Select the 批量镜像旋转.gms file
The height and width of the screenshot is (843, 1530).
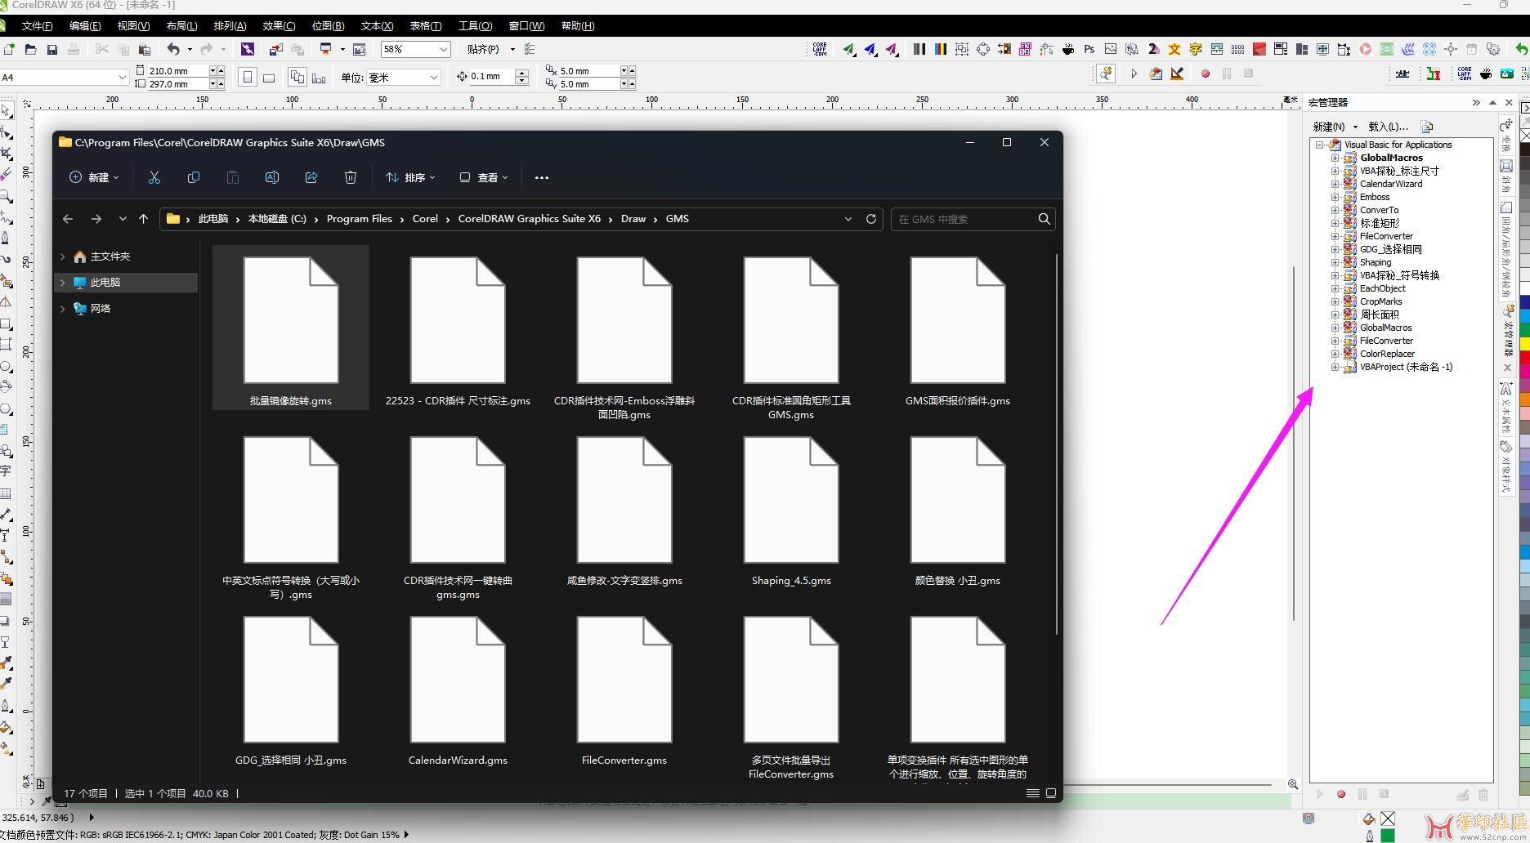coord(291,328)
